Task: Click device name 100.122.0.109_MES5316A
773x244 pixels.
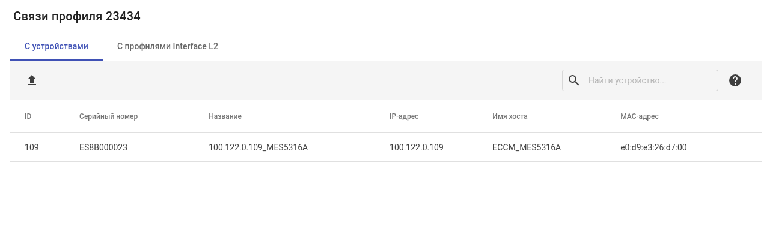Action: click(x=258, y=147)
